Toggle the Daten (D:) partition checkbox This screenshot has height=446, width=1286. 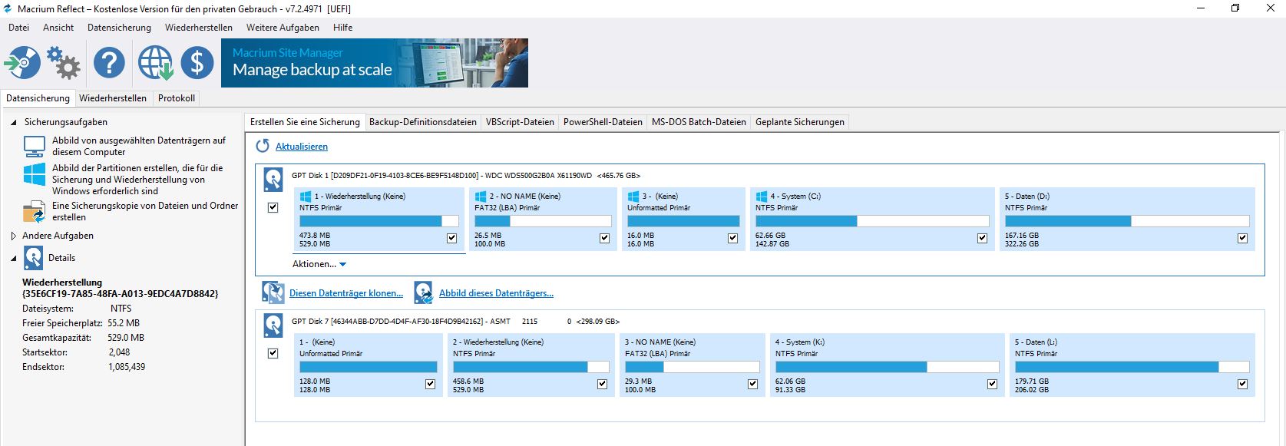[1242, 238]
